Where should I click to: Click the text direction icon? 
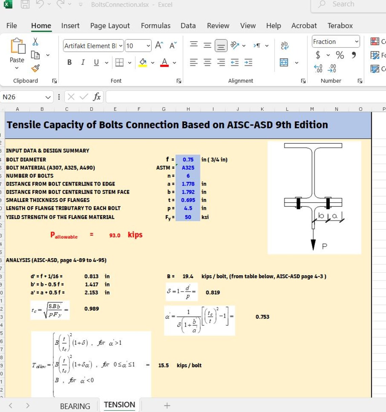[x=257, y=45]
